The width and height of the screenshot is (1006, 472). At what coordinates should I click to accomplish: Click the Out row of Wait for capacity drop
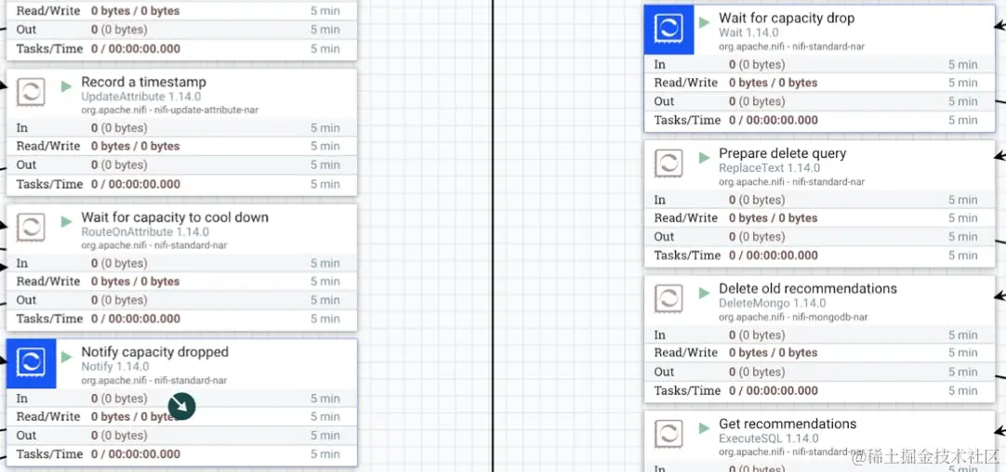pyautogui.click(x=819, y=101)
